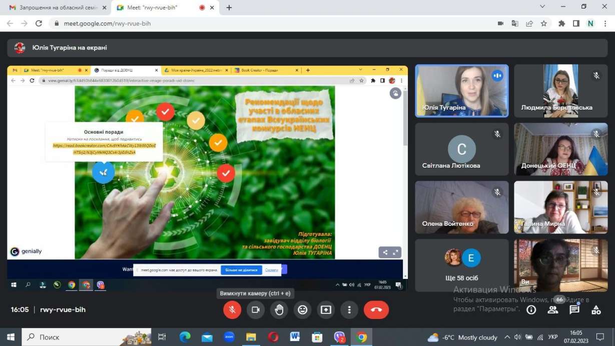Open Chrome tab search chevron

pos(542,7)
